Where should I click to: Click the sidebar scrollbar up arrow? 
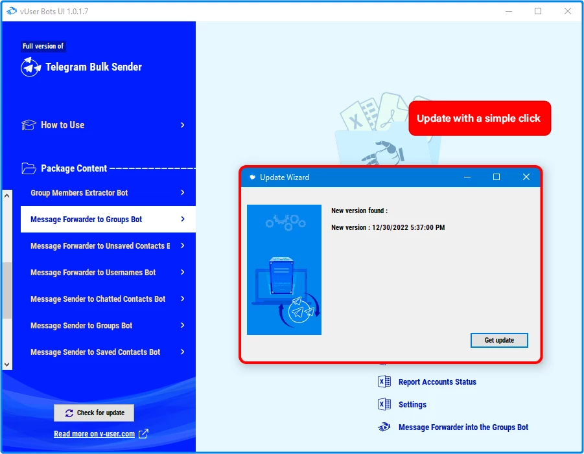[x=7, y=196]
